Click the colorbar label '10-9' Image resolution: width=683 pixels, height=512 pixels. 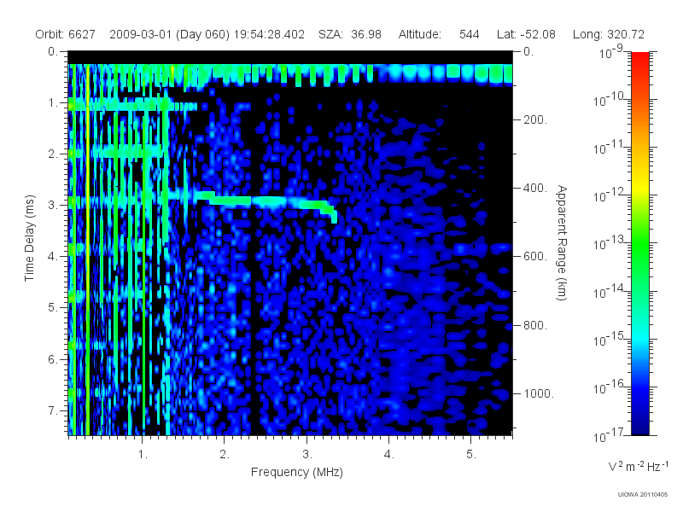pyautogui.click(x=611, y=53)
